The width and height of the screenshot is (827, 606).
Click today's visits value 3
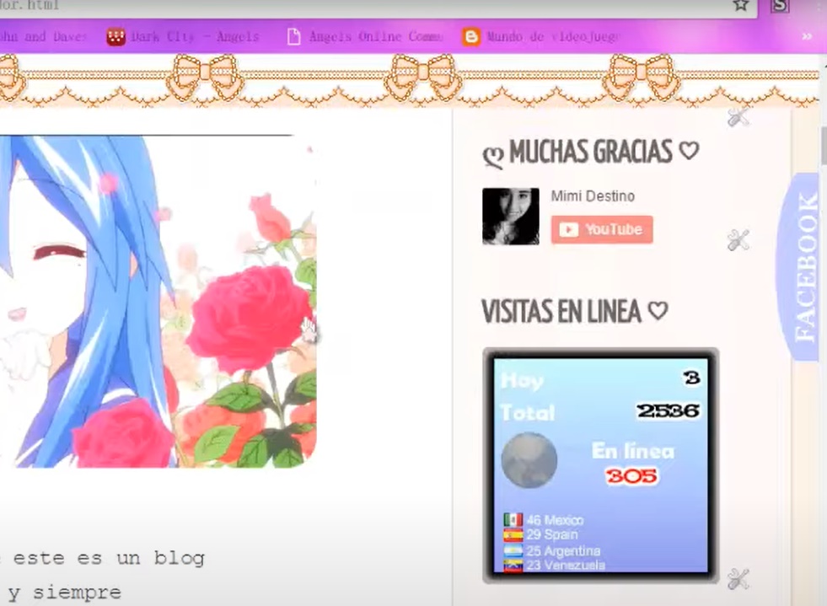coord(691,378)
